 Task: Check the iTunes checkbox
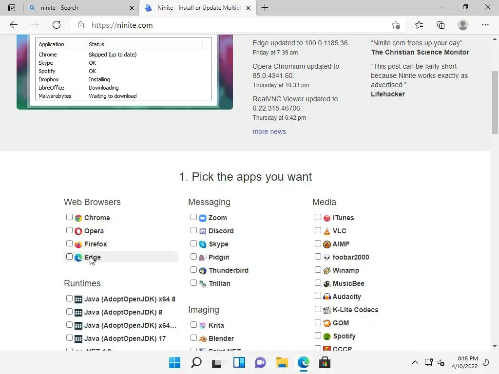pyautogui.click(x=318, y=217)
